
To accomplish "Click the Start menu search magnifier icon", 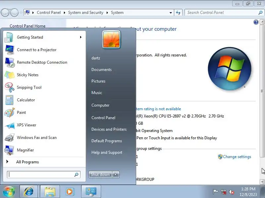I will pyautogui.click(x=77, y=175).
